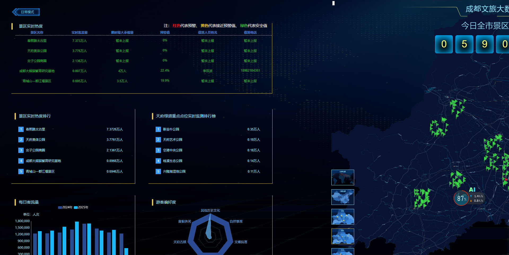Open the 景区 layer thumbnail

tap(343, 217)
